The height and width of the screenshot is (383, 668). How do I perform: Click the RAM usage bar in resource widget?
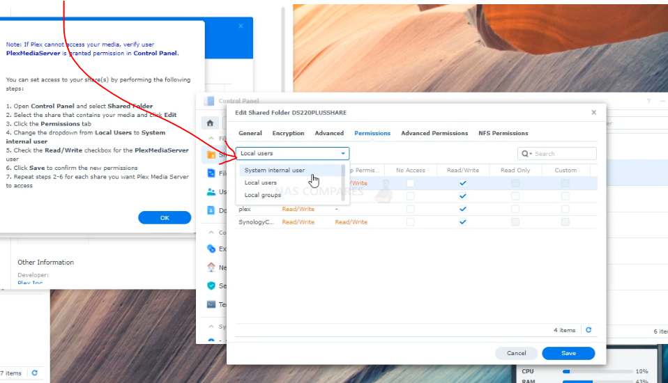598,382
